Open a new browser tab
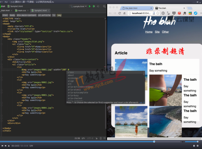Viewport: 202px width, 149px height. click(190, 8)
